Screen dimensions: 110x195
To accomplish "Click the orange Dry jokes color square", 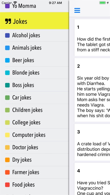I will [x=7, y=160].
